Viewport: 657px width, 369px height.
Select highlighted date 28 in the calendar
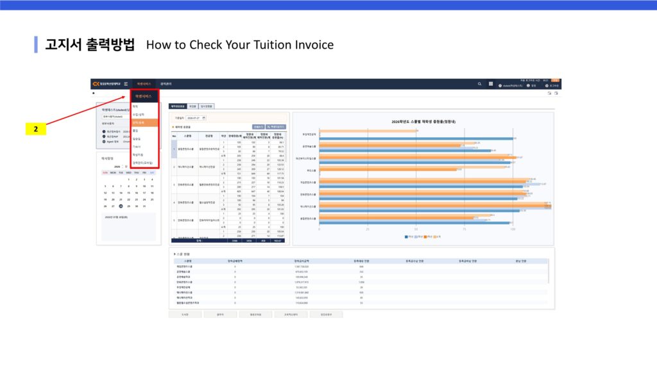[x=121, y=206]
